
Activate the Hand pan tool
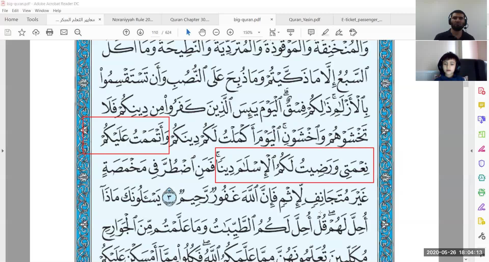[202, 32]
